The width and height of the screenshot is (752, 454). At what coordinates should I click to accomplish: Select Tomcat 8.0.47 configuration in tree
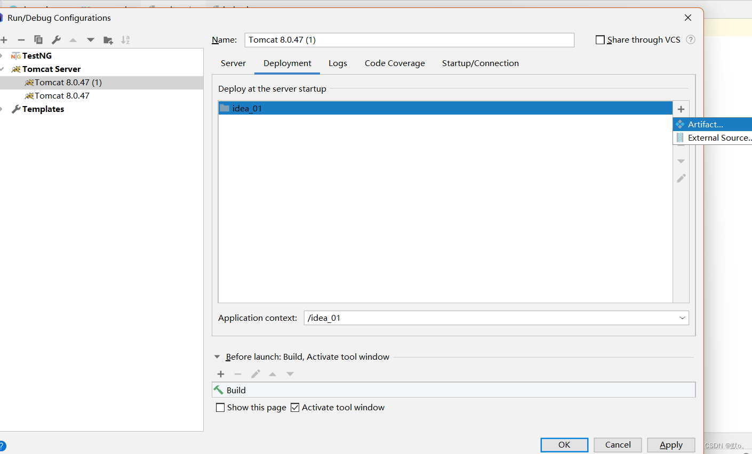[62, 96]
